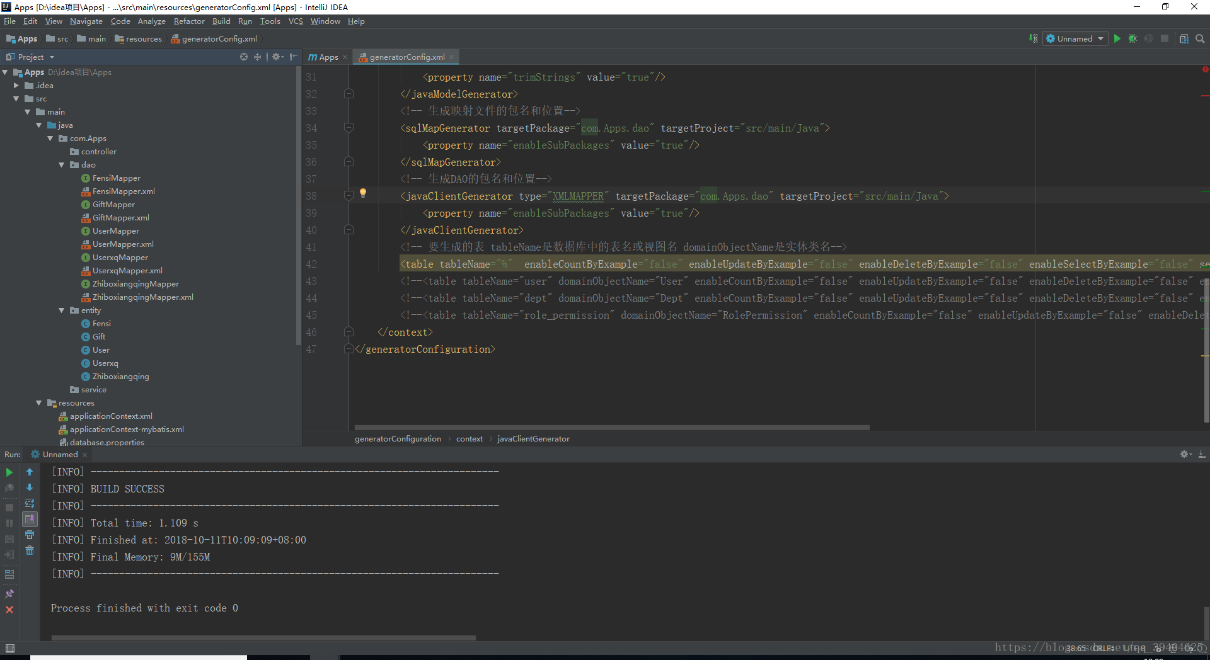The image size is (1210, 660).
Task: Toggle scroll to end in Run console
Action: [x=30, y=519]
